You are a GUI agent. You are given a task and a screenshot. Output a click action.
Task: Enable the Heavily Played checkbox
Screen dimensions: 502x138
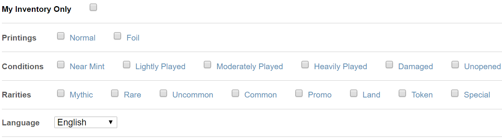click(x=305, y=65)
